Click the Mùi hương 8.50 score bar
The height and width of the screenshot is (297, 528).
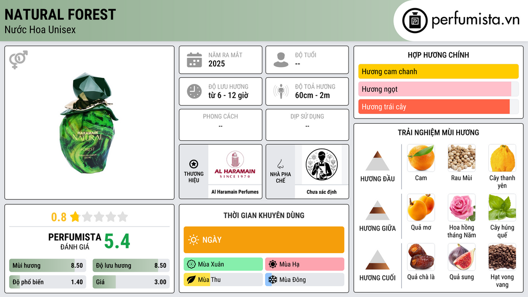coord(48,266)
